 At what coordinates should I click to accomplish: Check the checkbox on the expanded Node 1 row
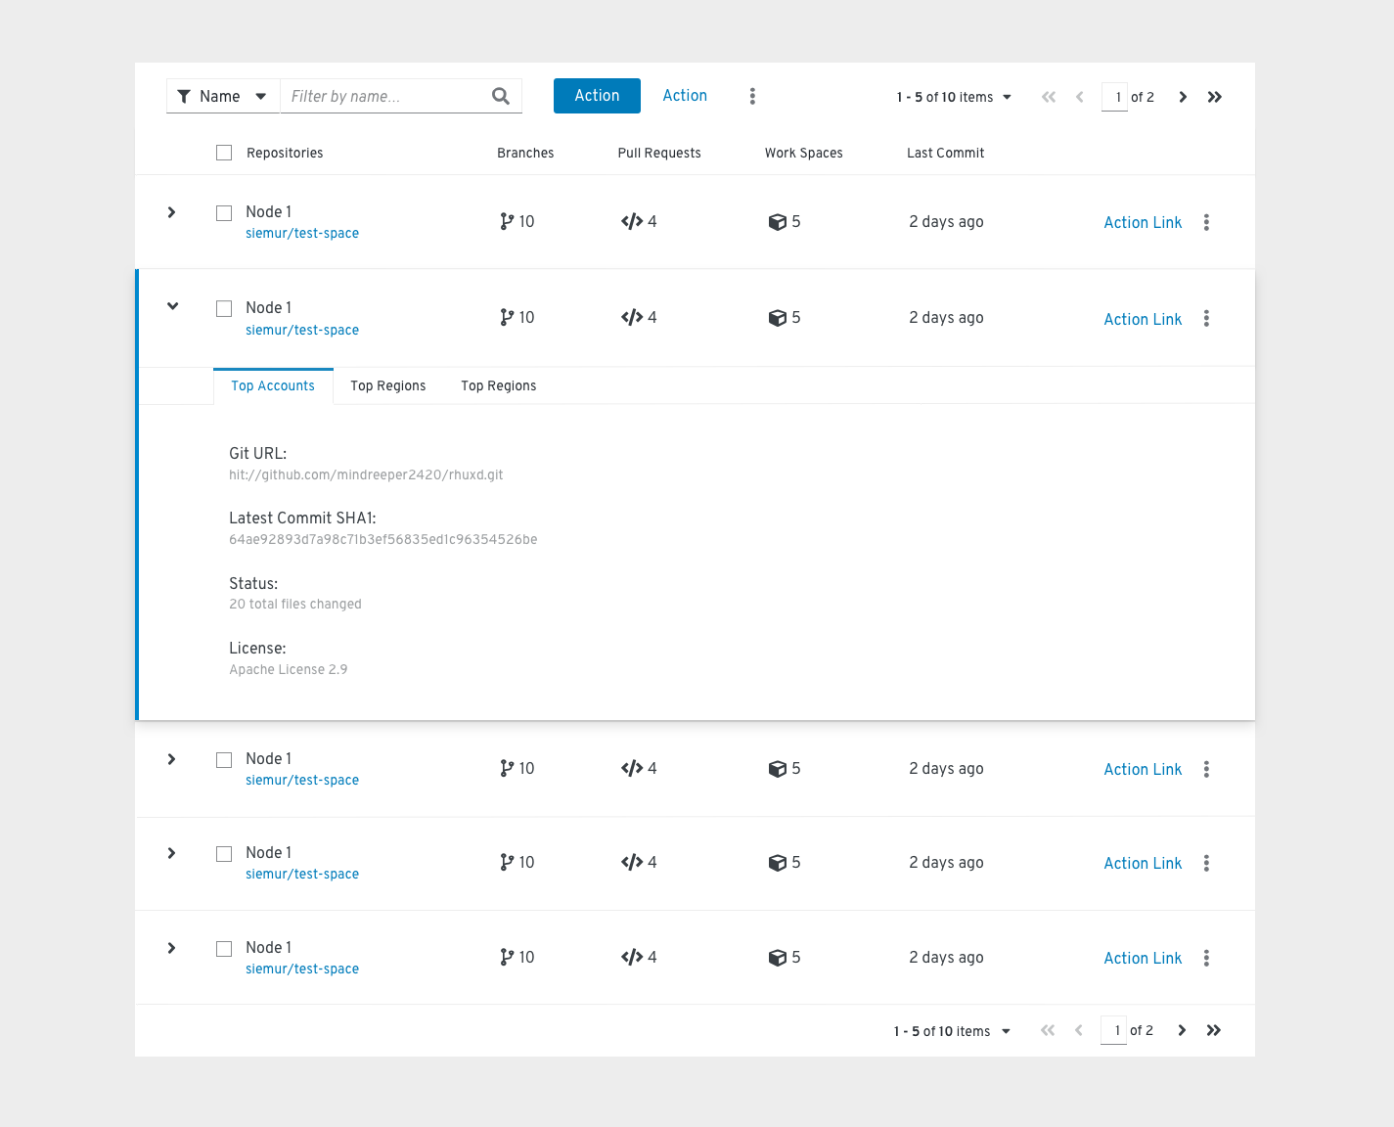point(224,307)
